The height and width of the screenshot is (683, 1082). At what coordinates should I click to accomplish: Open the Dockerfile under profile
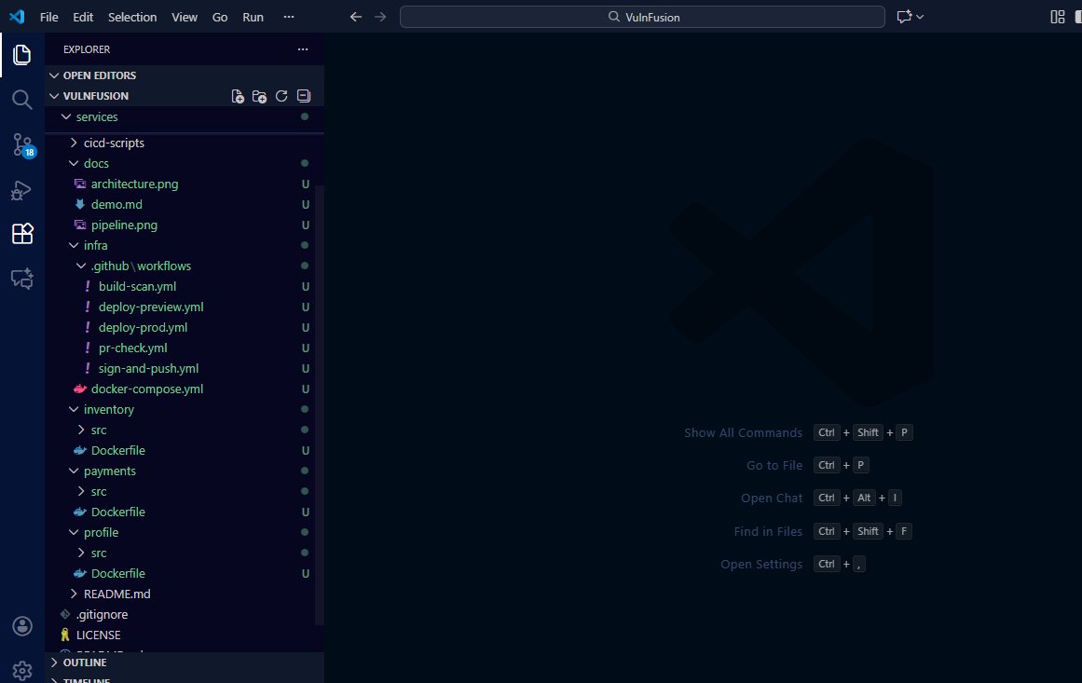click(185, 573)
